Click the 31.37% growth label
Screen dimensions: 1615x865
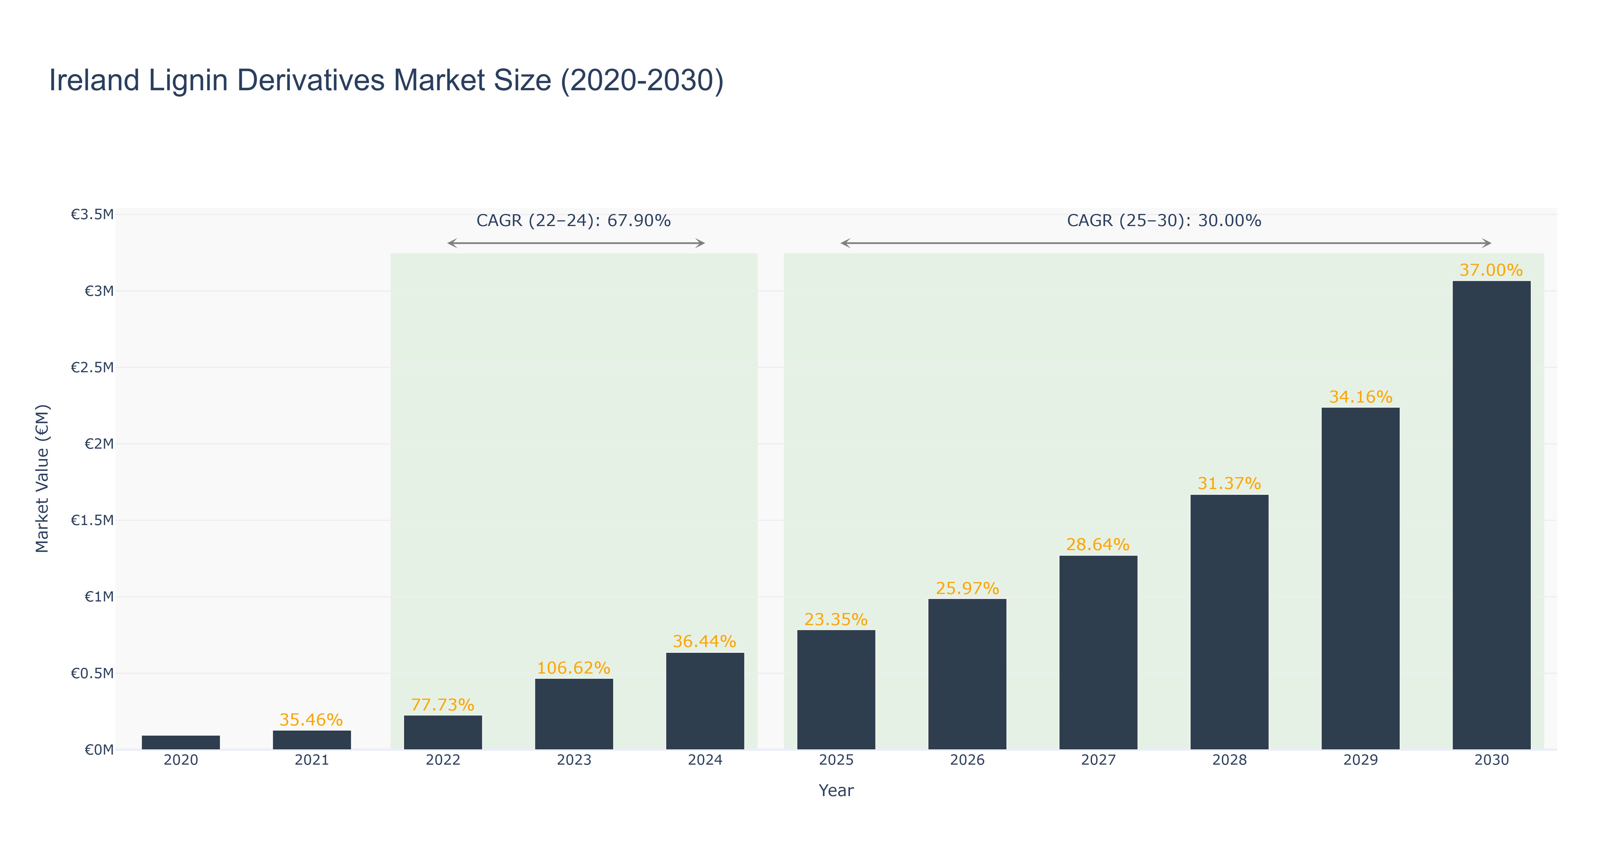pos(1229,483)
